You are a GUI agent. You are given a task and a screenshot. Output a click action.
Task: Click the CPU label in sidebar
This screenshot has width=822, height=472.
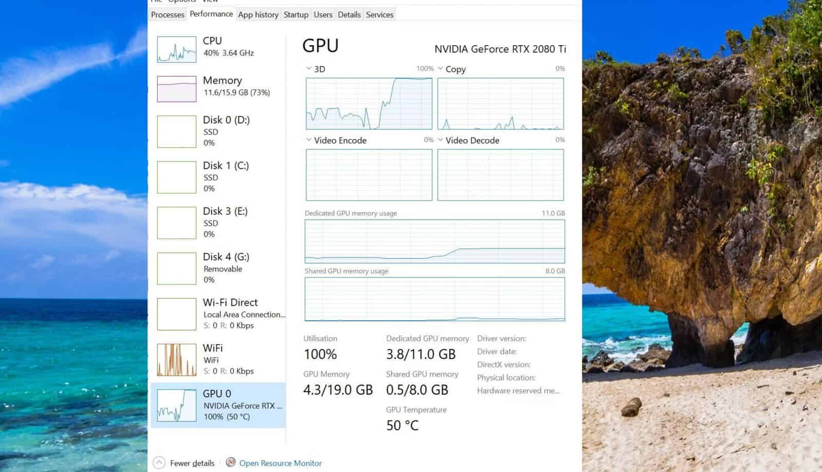[212, 41]
